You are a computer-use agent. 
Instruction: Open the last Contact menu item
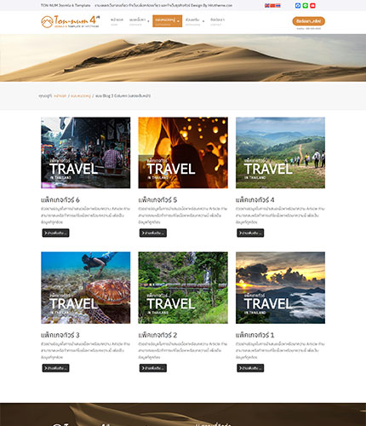coord(217,21)
